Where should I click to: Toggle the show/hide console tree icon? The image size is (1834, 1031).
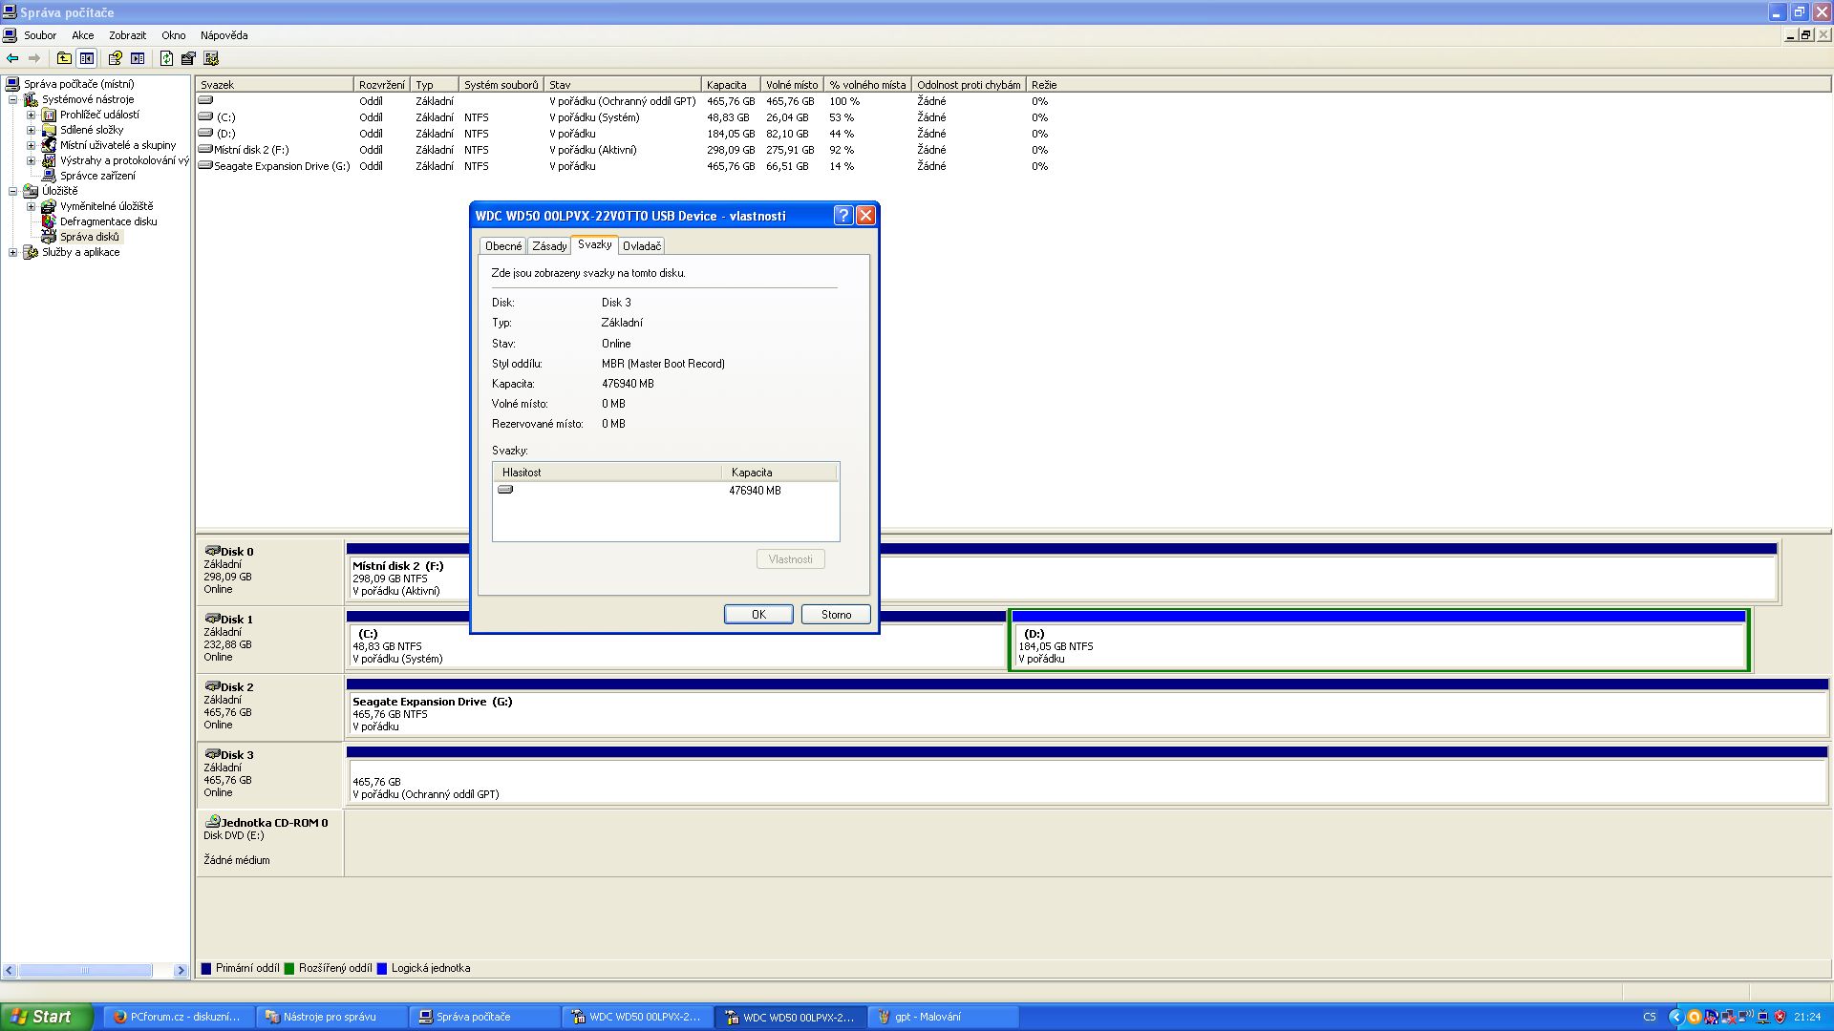(x=87, y=58)
